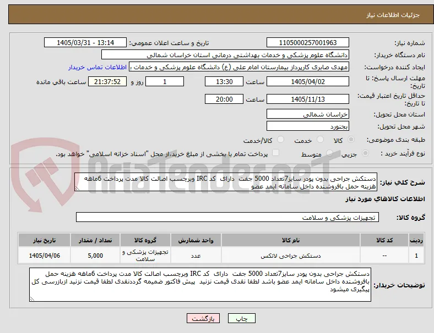This screenshot has width=434, height=333.
Task: Click the requester name field مهدی صابری
Action: click(x=239, y=67)
